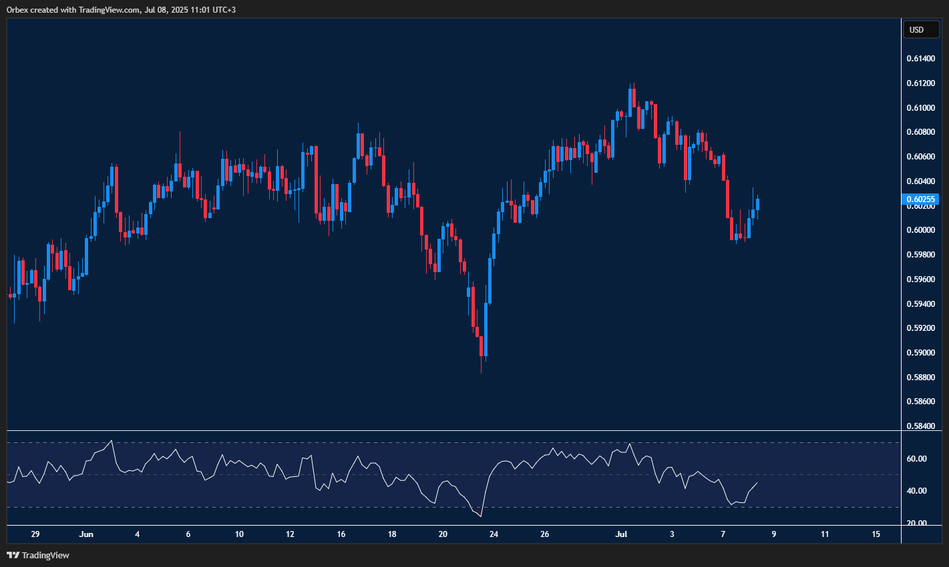
Task: Click the upper dashed overbought line in RSI pane
Action: point(401,442)
